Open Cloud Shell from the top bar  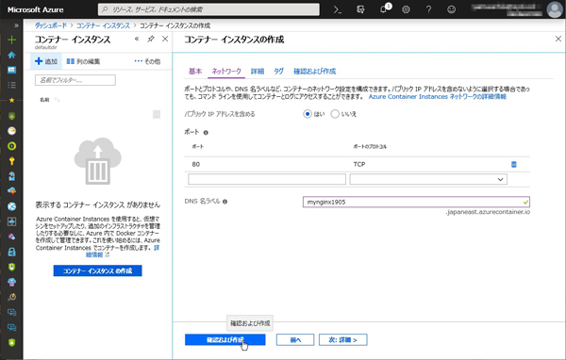(338, 9)
